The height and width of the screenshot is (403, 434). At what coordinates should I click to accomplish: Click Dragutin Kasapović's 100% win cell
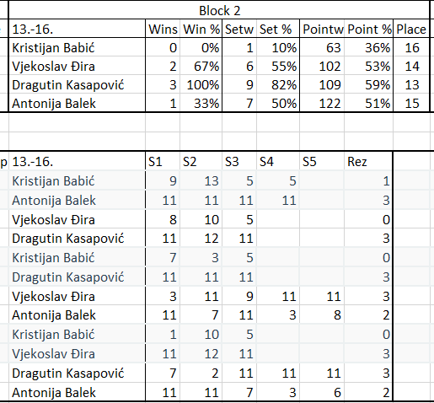tap(201, 84)
